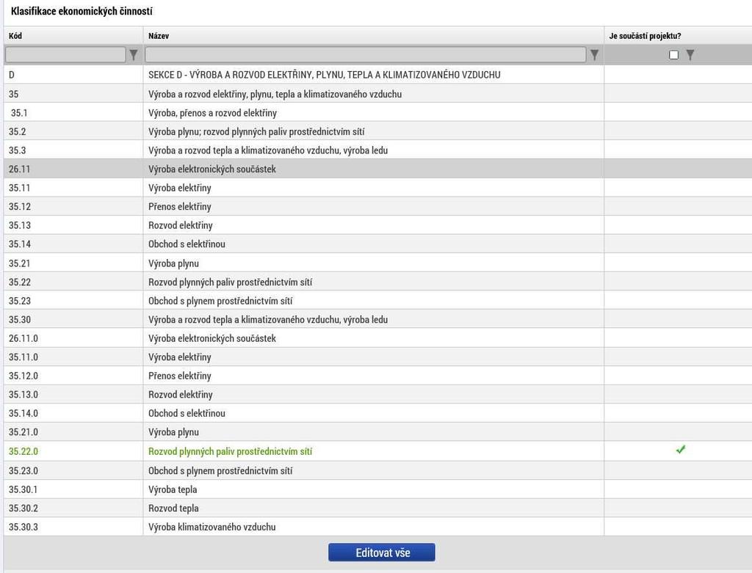Select green code cell 35.22.0
The height and width of the screenshot is (573, 752).
click(x=23, y=451)
